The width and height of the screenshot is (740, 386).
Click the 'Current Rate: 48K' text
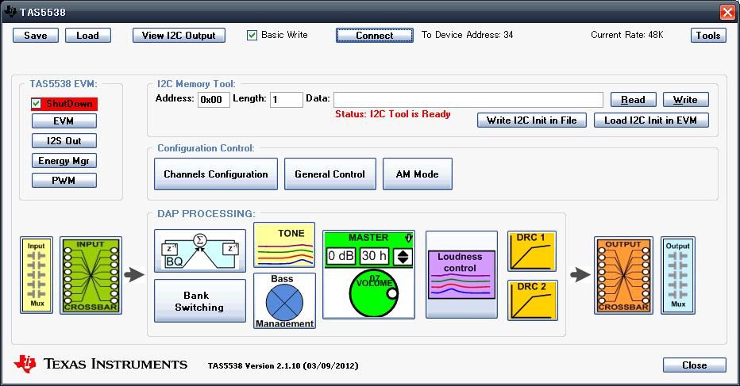pyautogui.click(x=626, y=35)
